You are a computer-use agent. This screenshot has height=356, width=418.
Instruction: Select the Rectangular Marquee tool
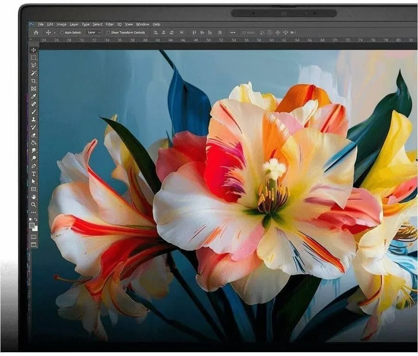click(33, 58)
